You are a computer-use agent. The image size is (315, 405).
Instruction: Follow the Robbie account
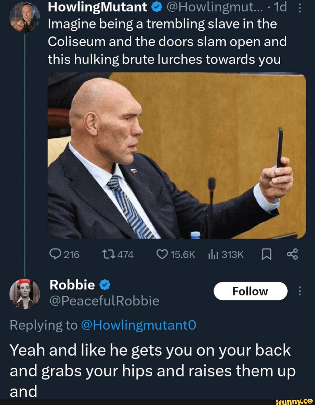[250, 291]
